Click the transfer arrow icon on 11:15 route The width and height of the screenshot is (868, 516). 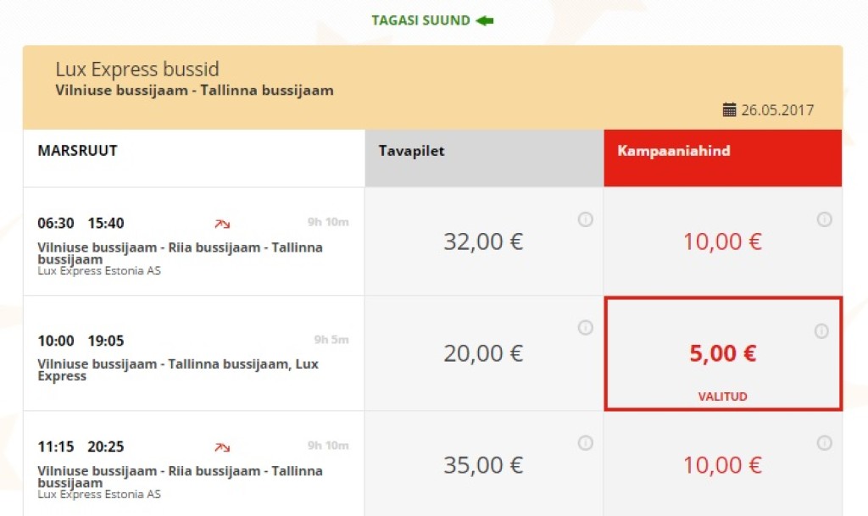click(x=222, y=447)
